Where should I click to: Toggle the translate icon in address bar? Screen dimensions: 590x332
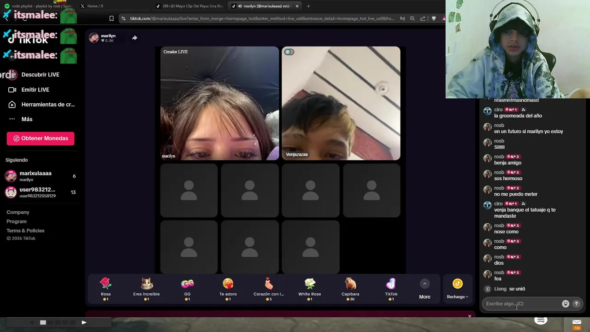coord(402,18)
